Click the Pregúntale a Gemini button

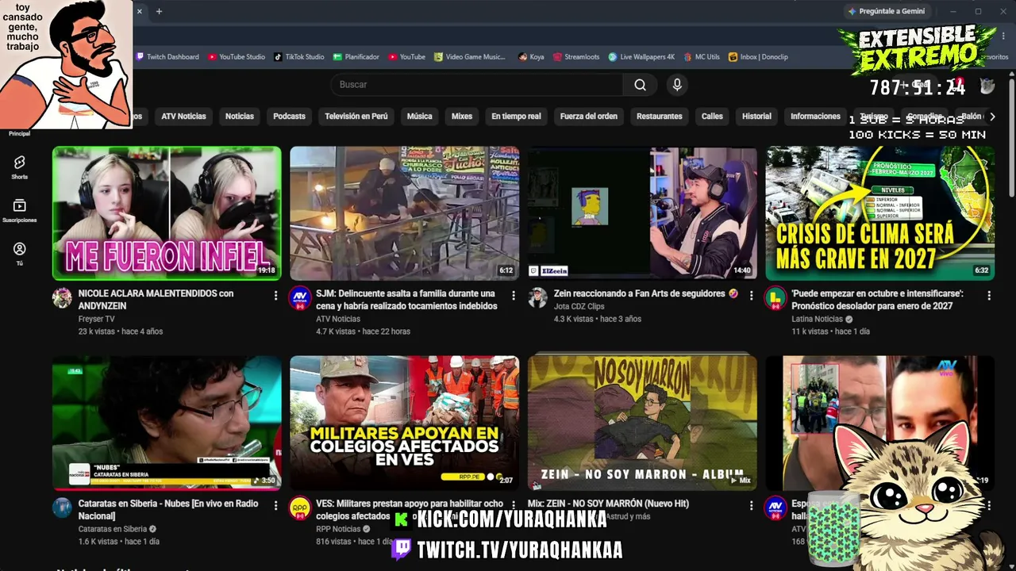[x=887, y=11]
